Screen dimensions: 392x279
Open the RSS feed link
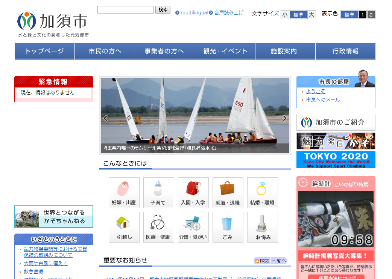[262, 261]
